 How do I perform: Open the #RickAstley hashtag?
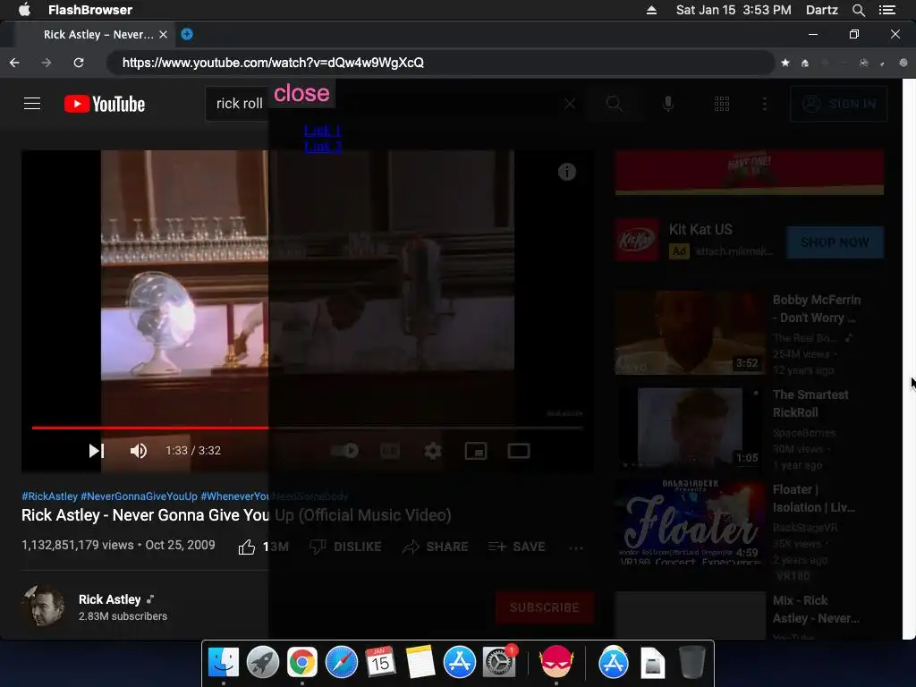(50, 496)
